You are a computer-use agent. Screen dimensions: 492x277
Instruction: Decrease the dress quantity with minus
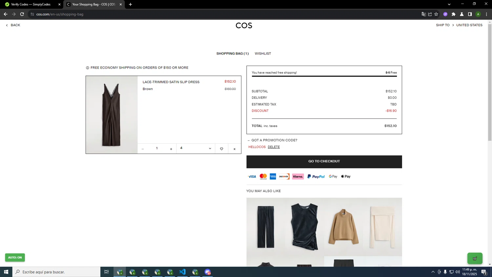click(x=143, y=149)
